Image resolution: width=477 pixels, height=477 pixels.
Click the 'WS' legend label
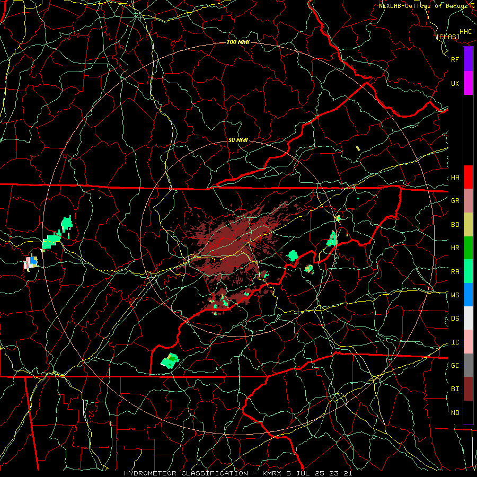click(x=455, y=295)
